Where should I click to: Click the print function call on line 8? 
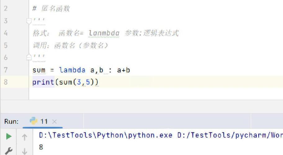43,83
